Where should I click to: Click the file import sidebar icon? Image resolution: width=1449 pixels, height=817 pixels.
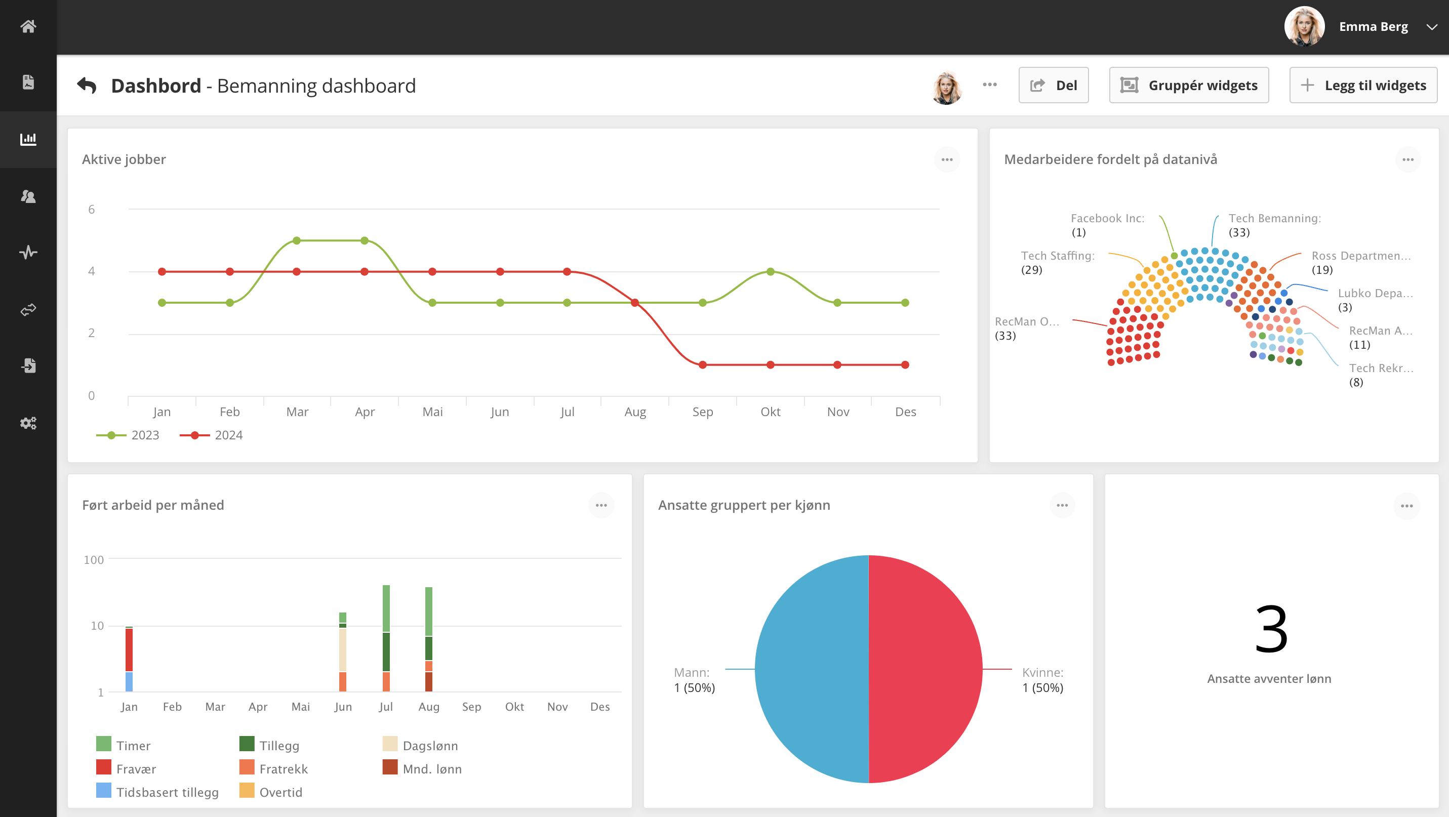(x=28, y=365)
